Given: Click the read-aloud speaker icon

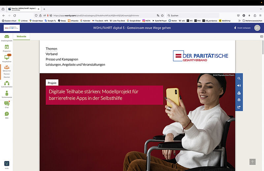Looking at the screenshot, I should coord(239,86).
